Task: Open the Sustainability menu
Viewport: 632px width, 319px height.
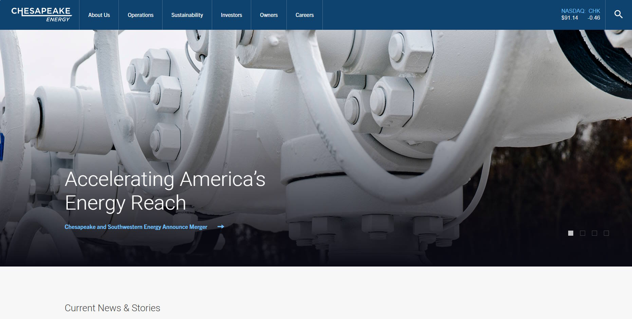Action: pos(187,15)
